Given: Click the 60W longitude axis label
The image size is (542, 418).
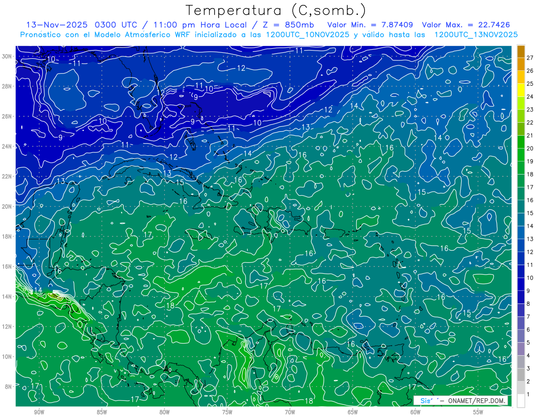Looking at the screenshot, I should [416, 412].
